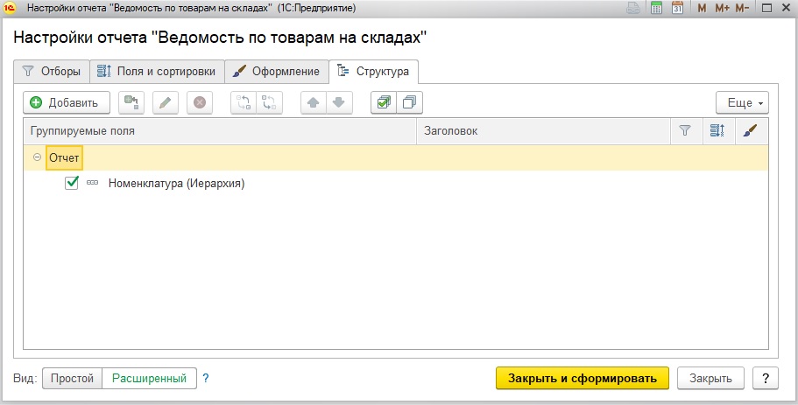This screenshot has width=798, height=405.
Task: Move item up with arrow icon
Action: point(314,102)
